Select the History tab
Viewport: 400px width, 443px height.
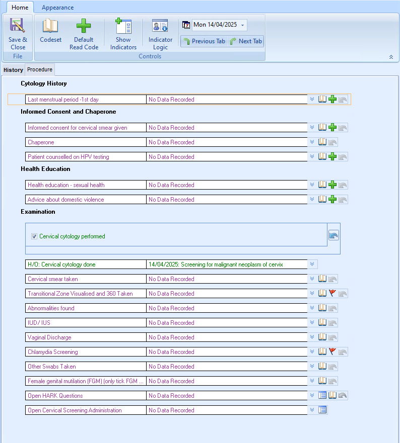point(13,70)
